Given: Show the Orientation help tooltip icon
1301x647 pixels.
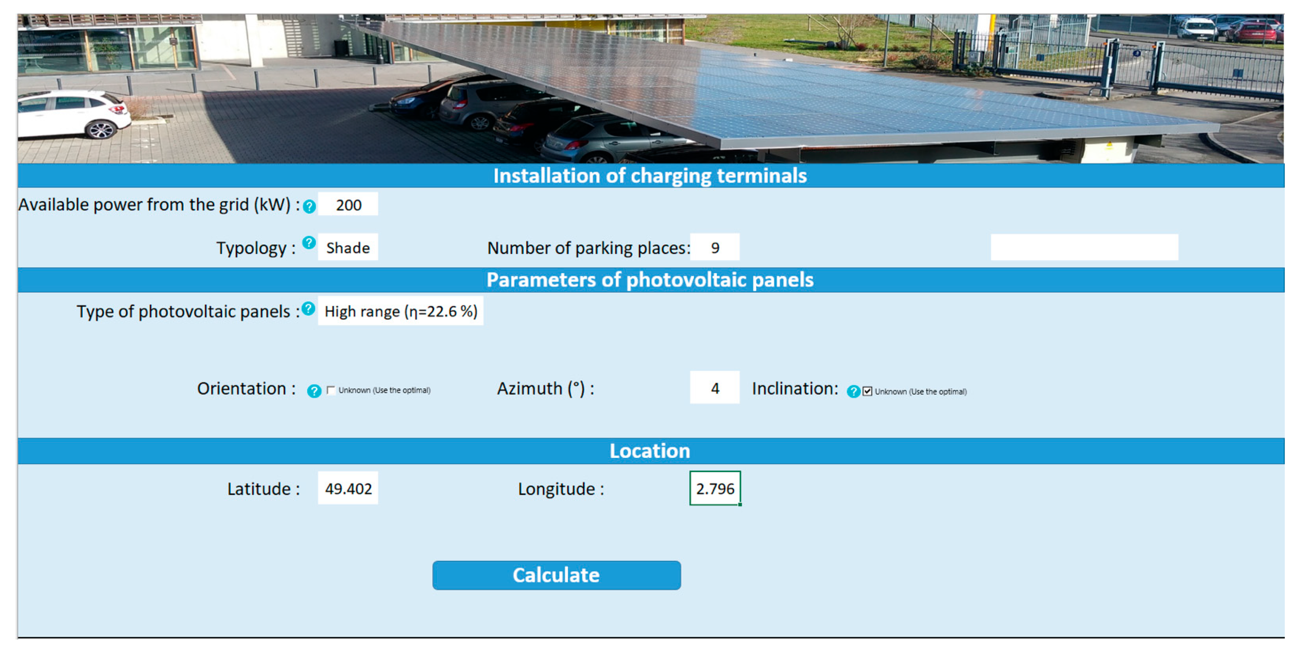Looking at the screenshot, I should [313, 391].
